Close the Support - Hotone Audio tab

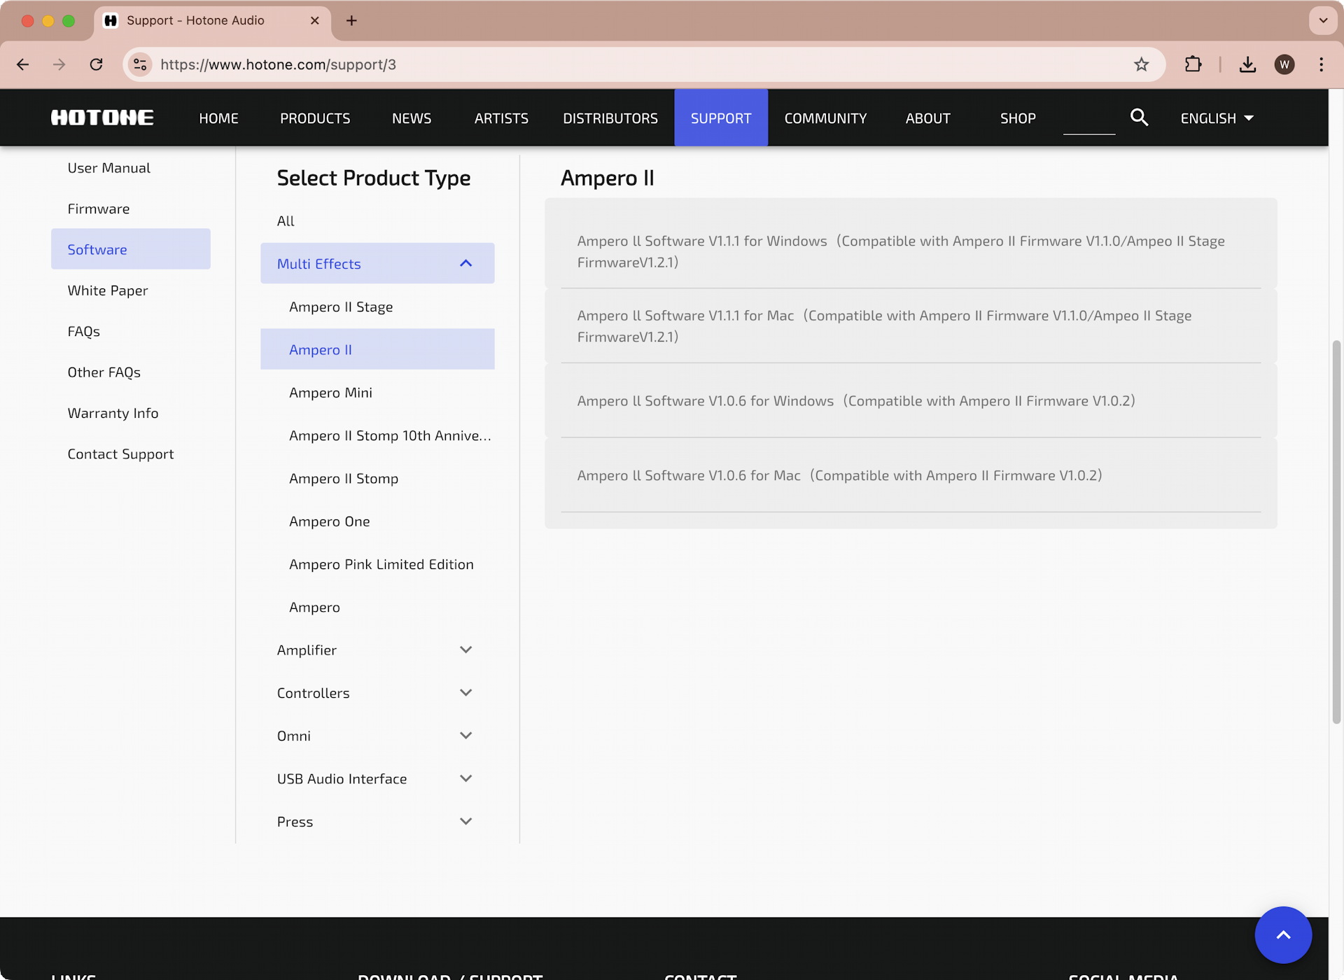(x=315, y=21)
